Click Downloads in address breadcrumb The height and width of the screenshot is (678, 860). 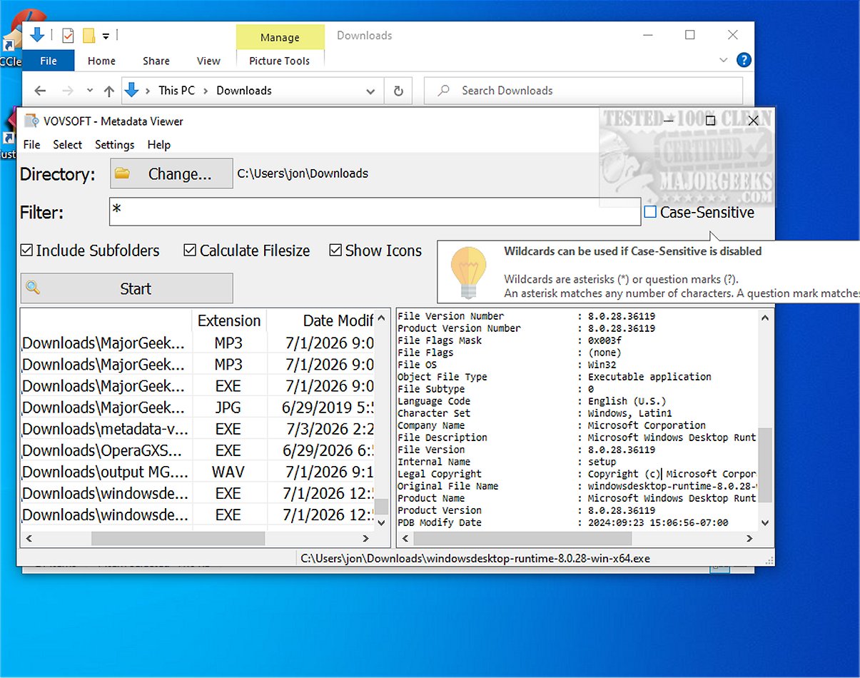coord(244,91)
